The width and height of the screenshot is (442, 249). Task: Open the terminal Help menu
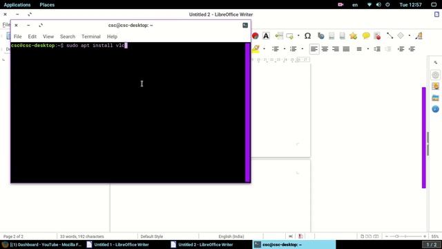(112, 37)
